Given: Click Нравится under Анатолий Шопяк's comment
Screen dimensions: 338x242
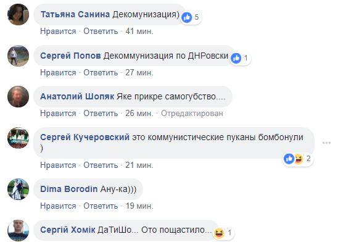Looking at the screenshot, I should pos(58,114).
